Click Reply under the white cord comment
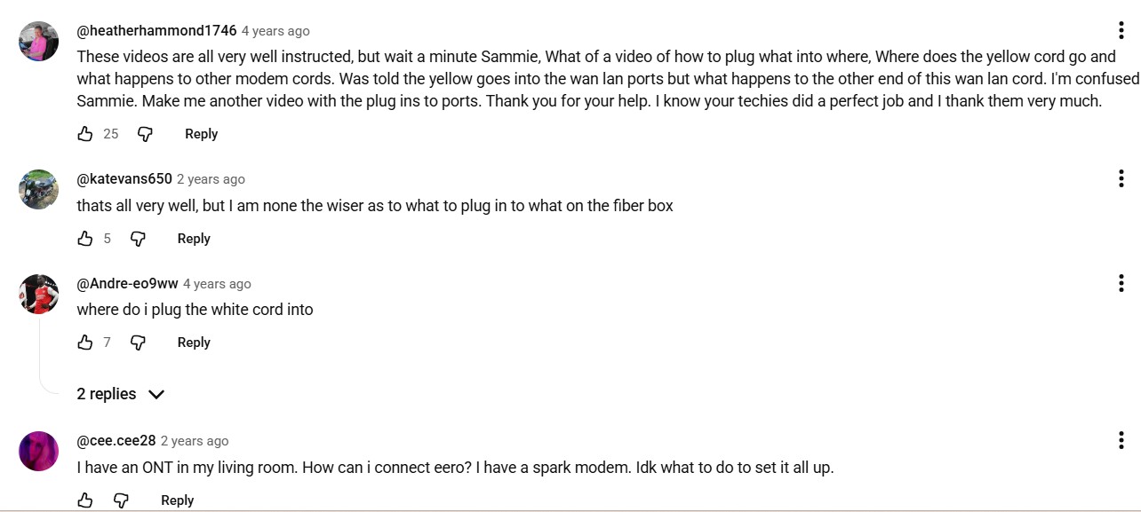This screenshot has width=1141, height=512. [194, 343]
